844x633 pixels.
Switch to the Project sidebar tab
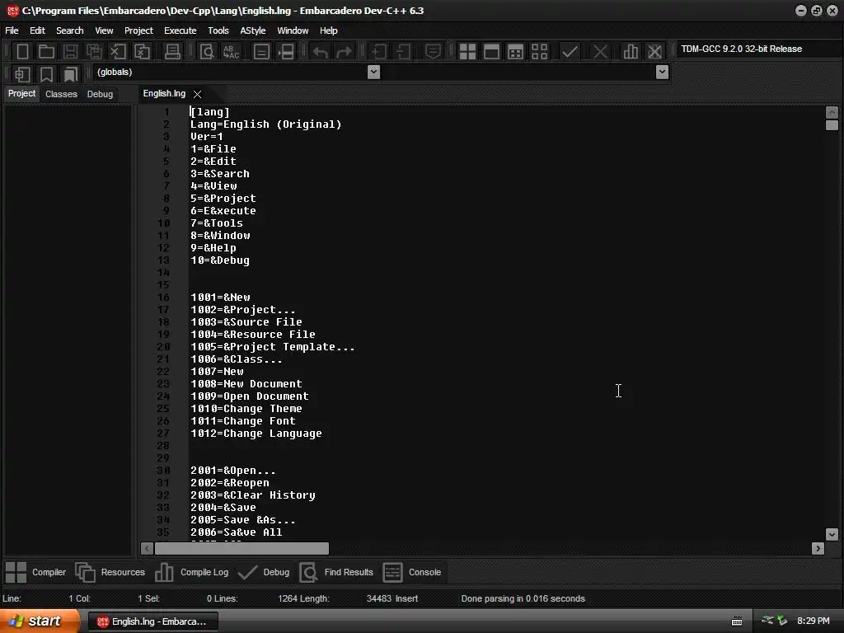21,94
